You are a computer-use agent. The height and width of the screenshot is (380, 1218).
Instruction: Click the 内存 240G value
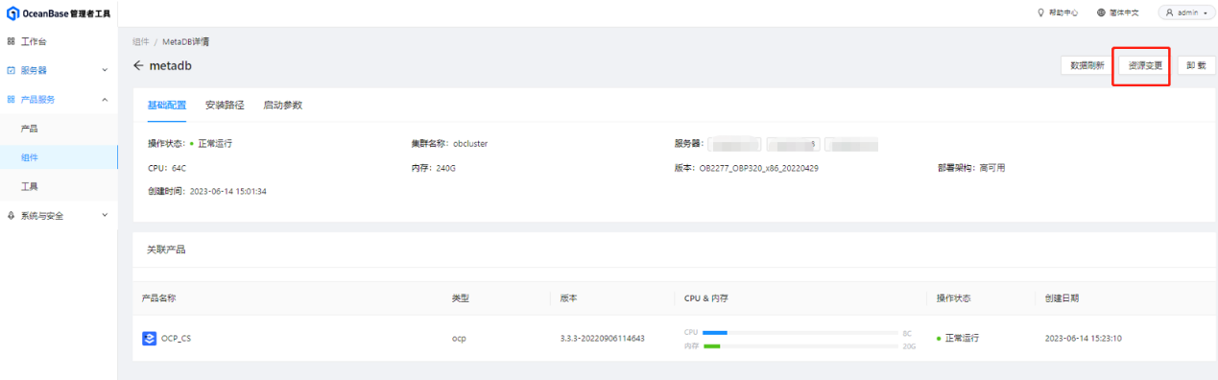pos(445,168)
